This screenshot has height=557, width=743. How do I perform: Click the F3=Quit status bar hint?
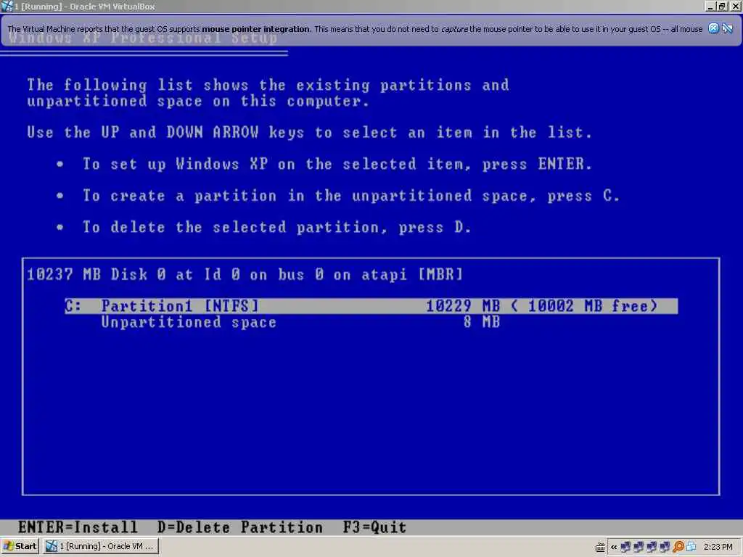(x=374, y=527)
